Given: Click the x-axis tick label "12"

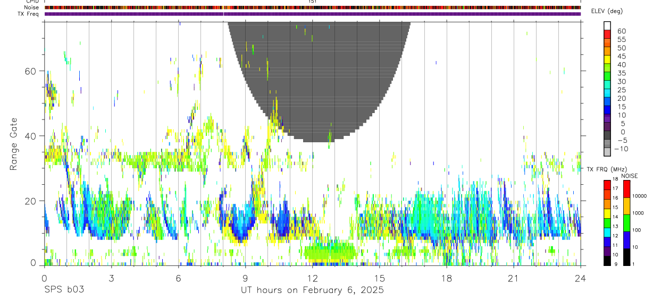Looking at the screenshot, I should click(312, 278).
